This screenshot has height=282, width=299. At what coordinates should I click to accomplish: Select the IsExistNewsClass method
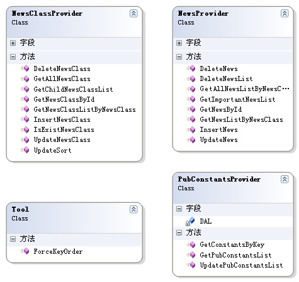pos(64,129)
